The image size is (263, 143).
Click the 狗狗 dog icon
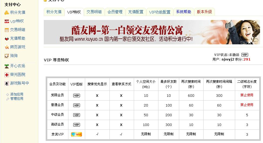[x=7, y=56]
